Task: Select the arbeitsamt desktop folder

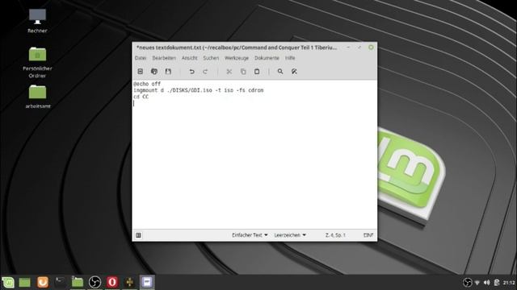Action: pos(38,97)
